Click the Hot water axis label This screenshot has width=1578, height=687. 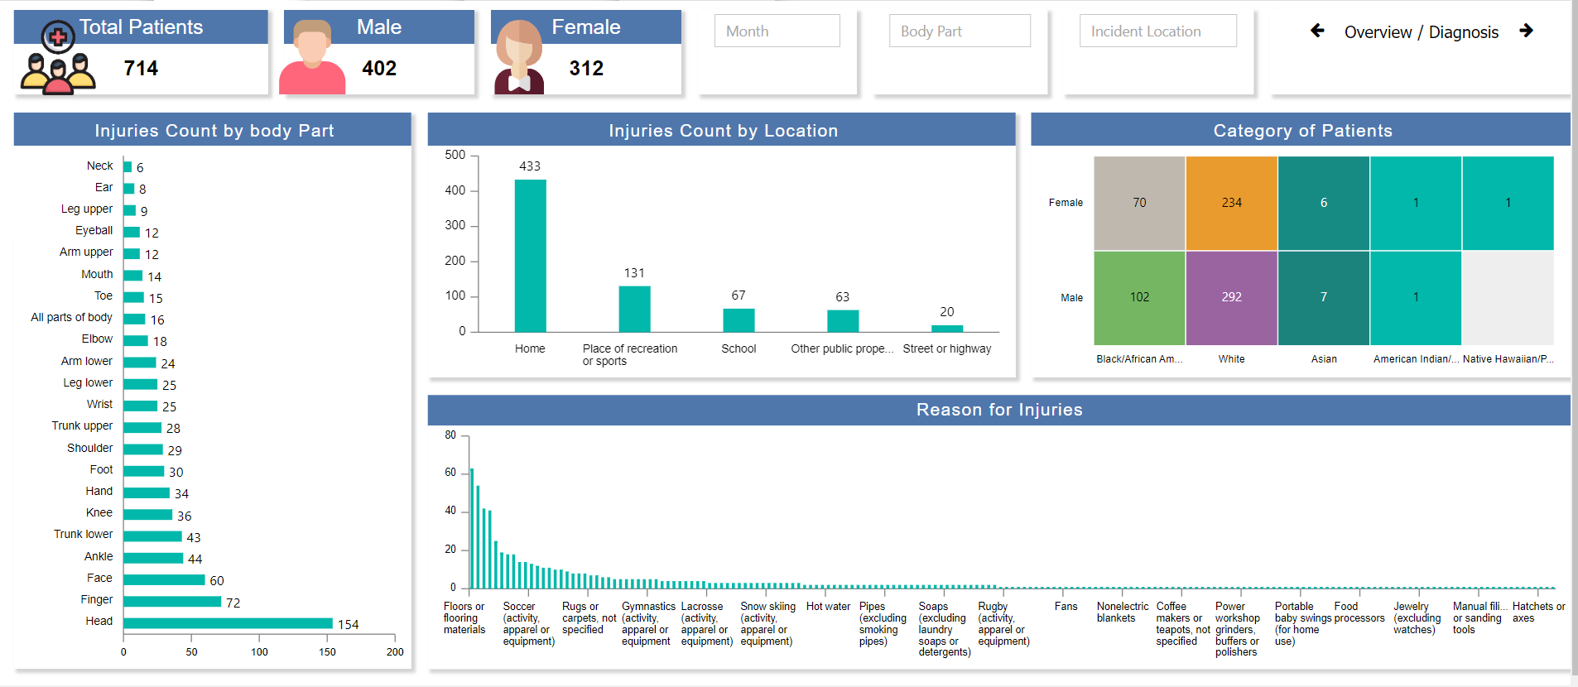coord(828,607)
